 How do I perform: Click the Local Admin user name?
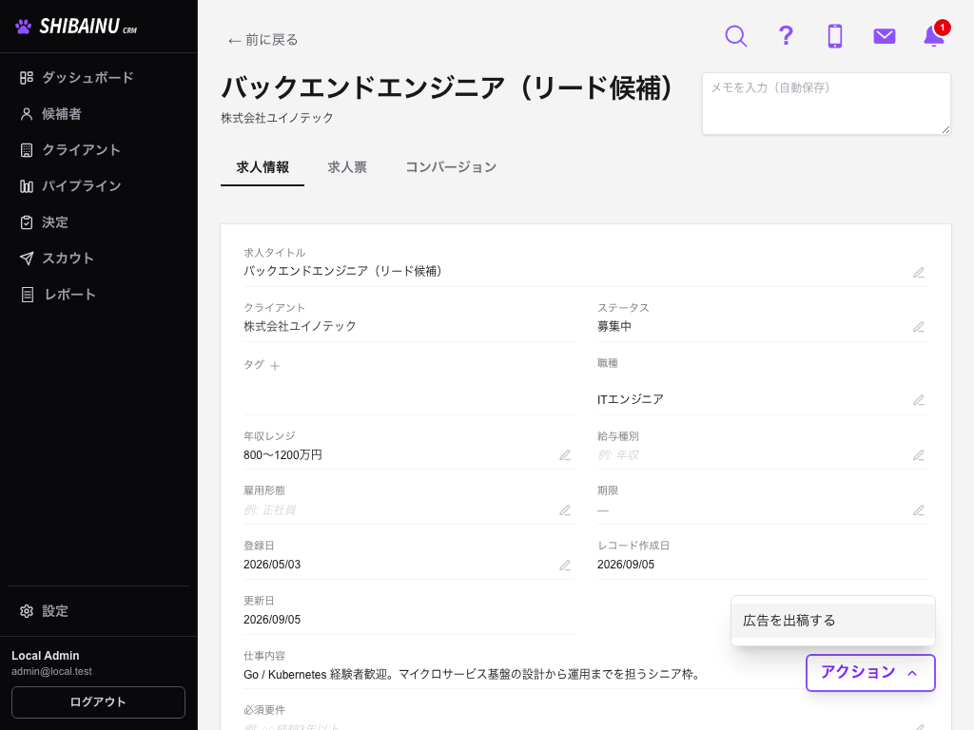coord(46,656)
